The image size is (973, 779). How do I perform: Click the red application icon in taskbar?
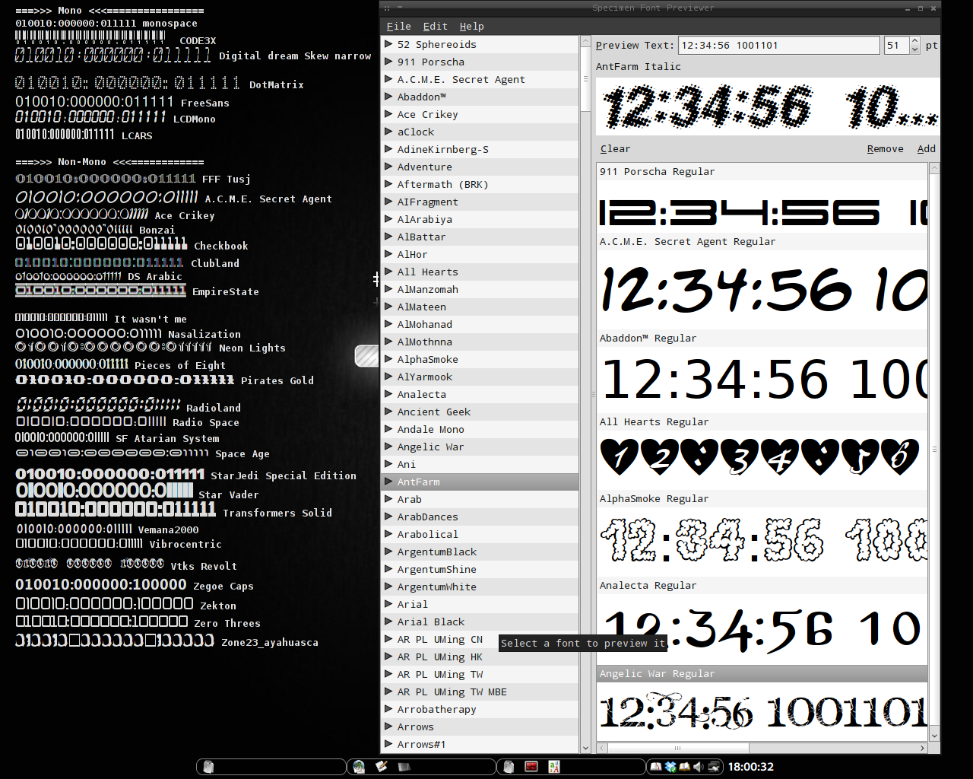[x=531, y=766]
